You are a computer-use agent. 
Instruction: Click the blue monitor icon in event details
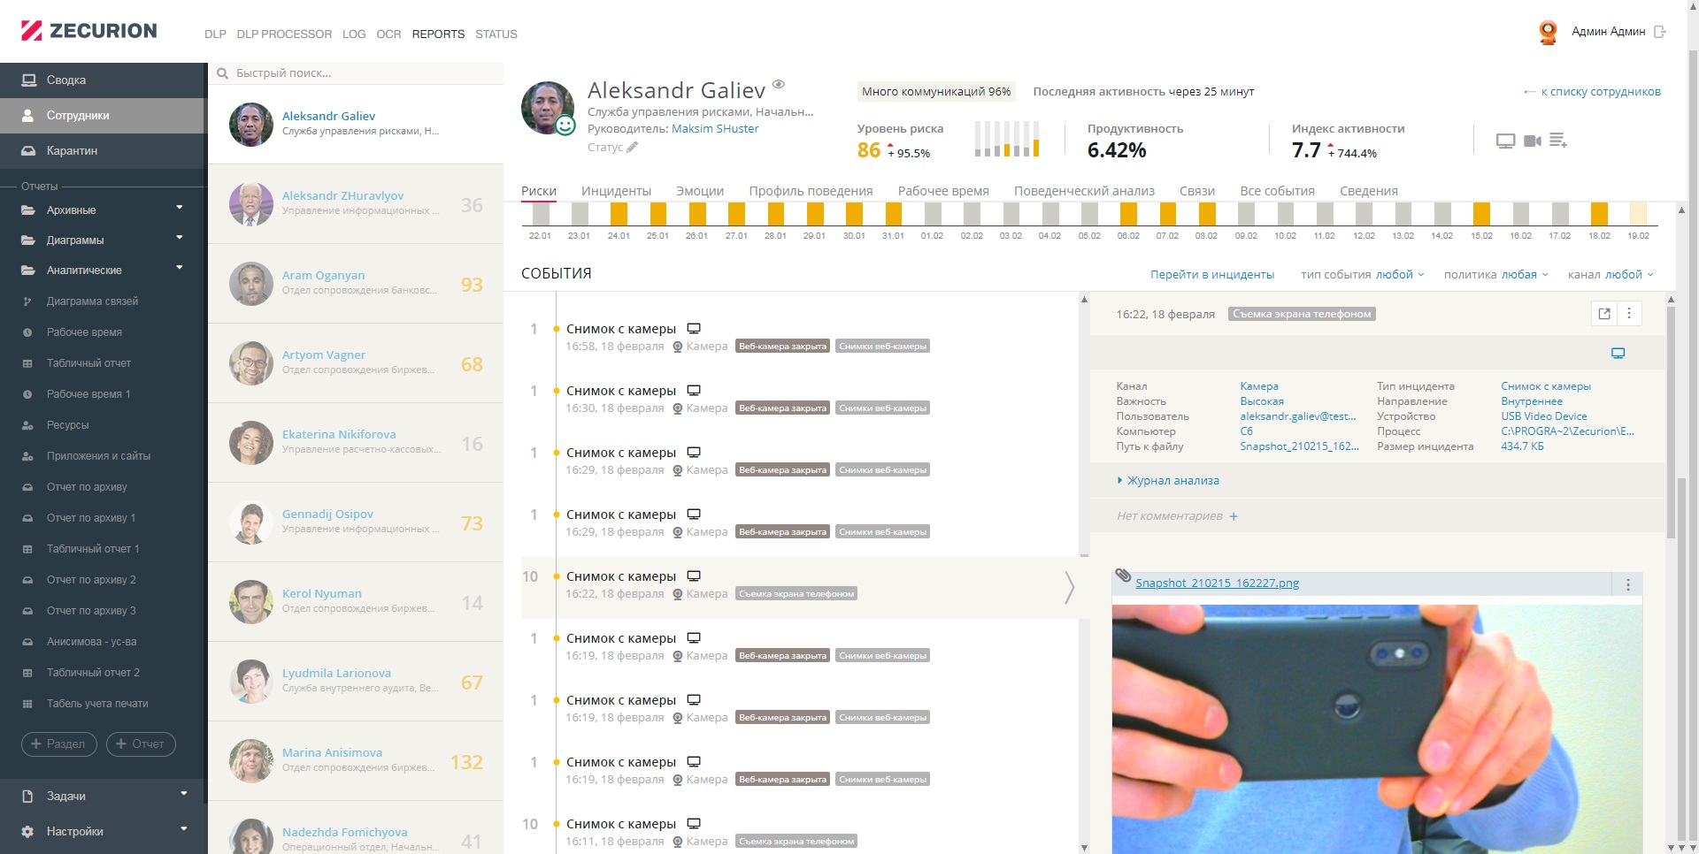tap(1618, 354)
